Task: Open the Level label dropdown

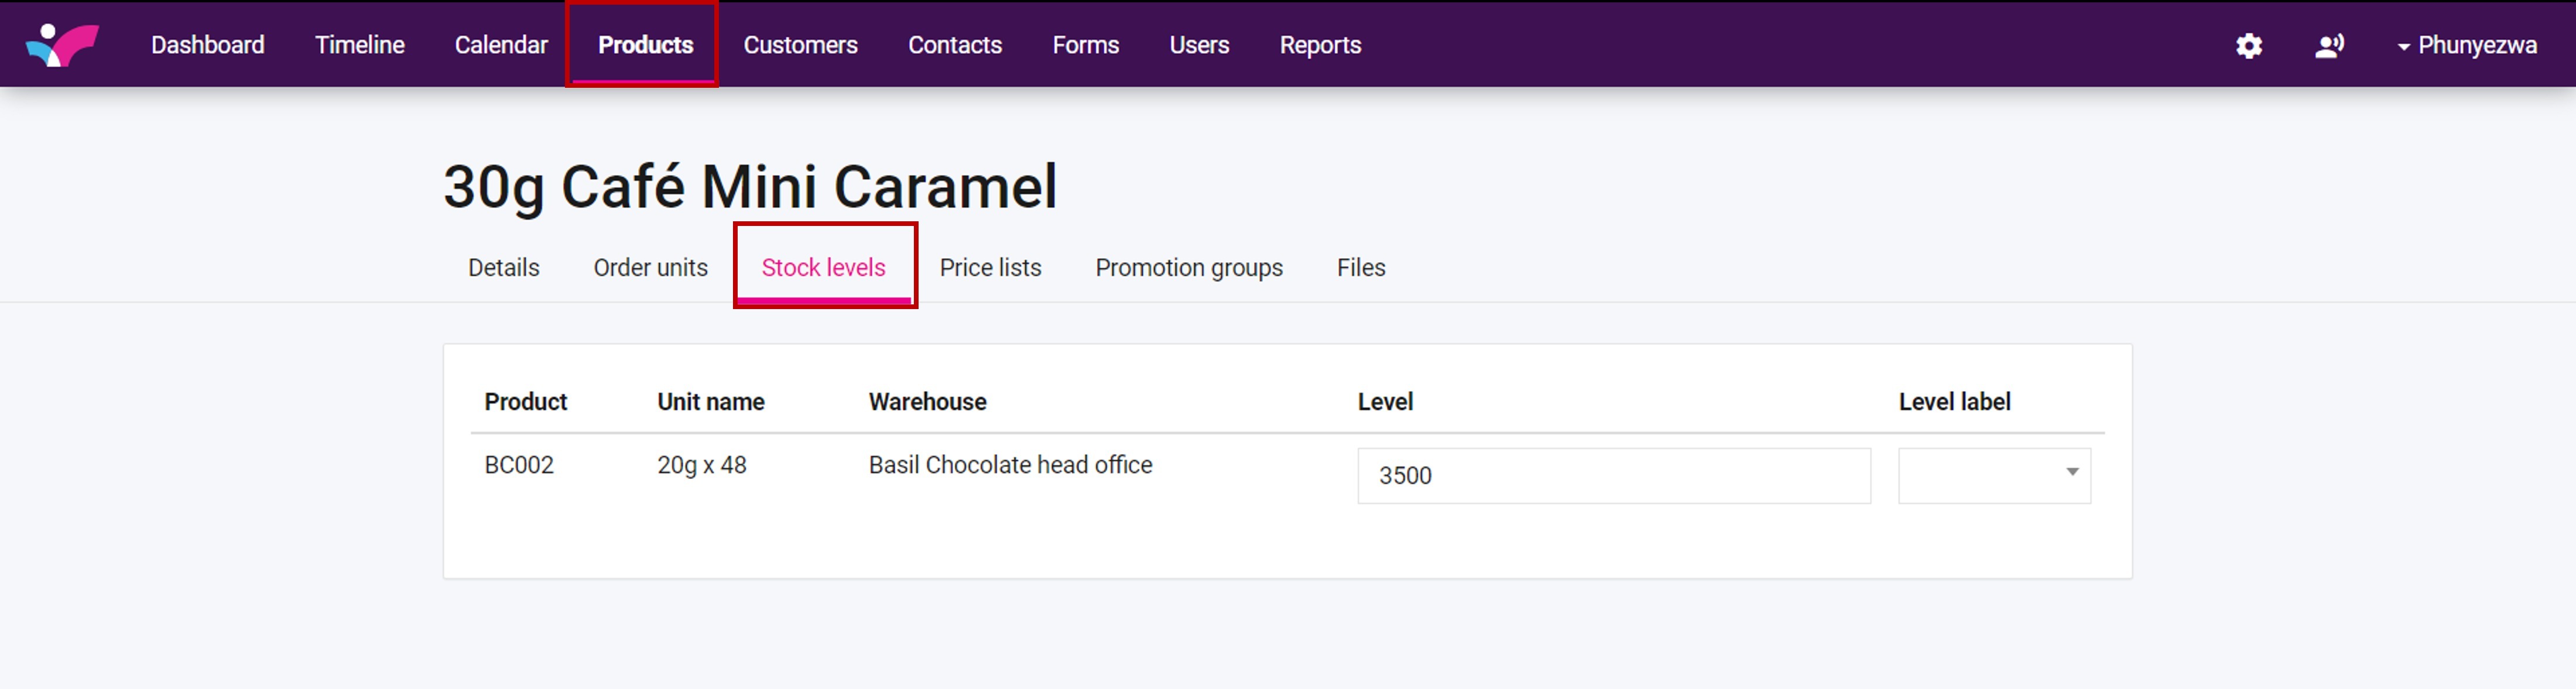Action: [1994, 475]
